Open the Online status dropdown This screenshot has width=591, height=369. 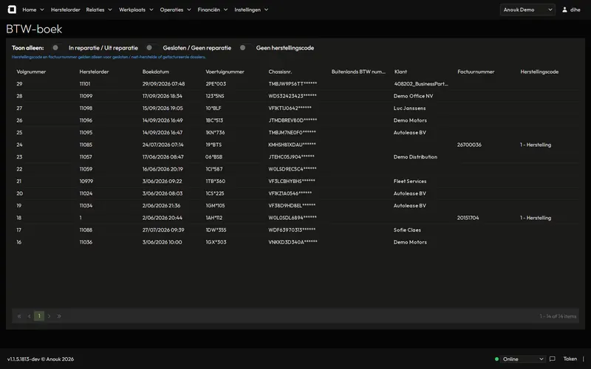[523, 359]
